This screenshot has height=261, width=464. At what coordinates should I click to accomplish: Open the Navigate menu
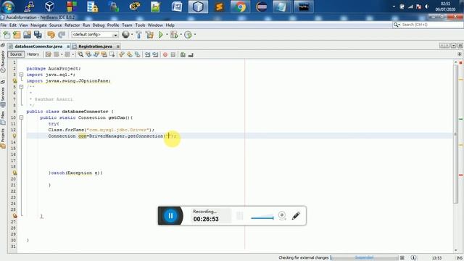[x=38, y=25]
